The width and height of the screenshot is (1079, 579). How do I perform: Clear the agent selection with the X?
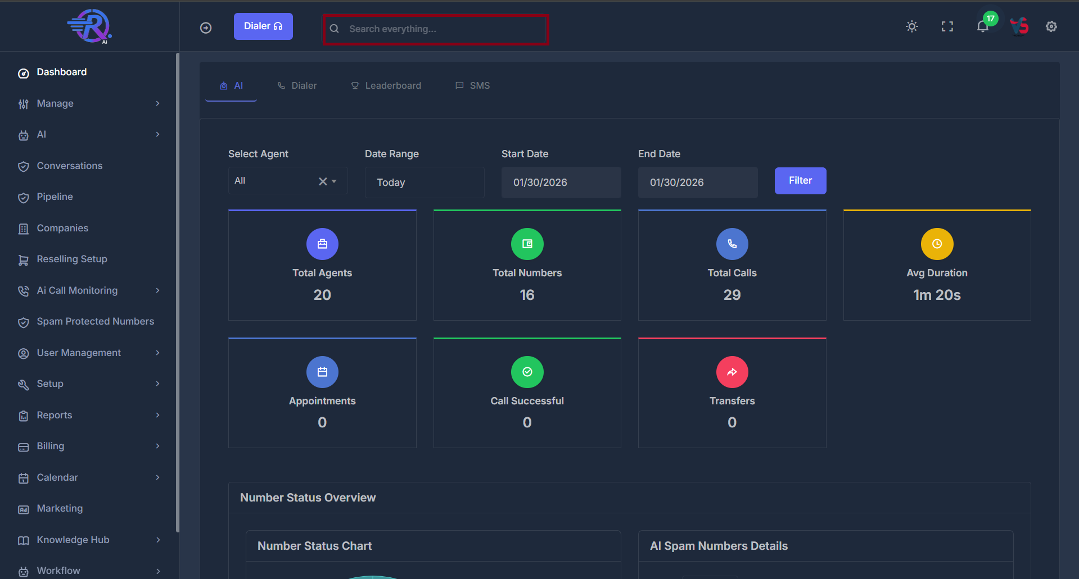[x=322, y=181]
